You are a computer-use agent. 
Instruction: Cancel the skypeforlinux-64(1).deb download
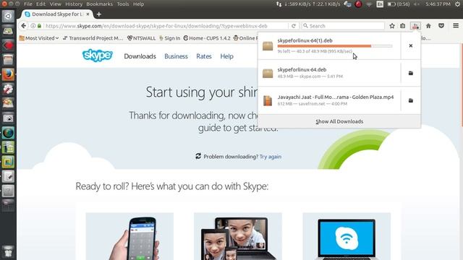click(x=411, y=45)
